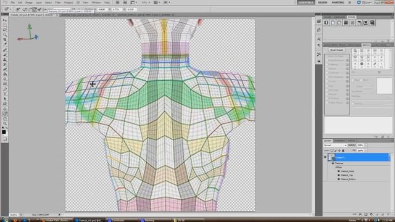Select the Brush tool in toolbox
Screen dimensions: 395x222
point(4,55)
